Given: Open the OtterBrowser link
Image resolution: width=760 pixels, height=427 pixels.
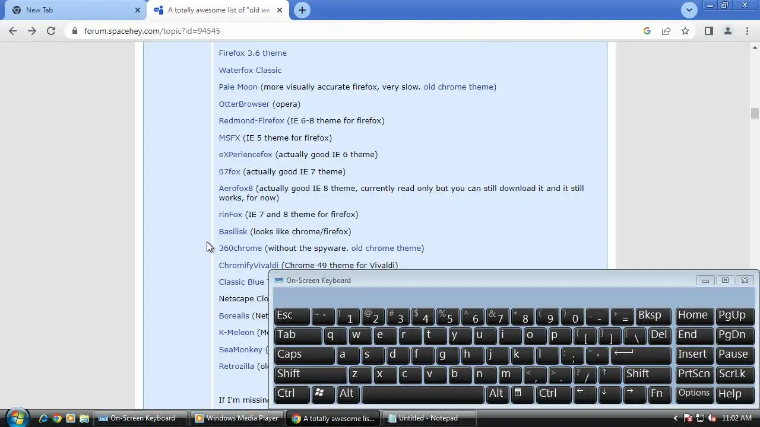Looking at the screenshot, I should [244, 104].
